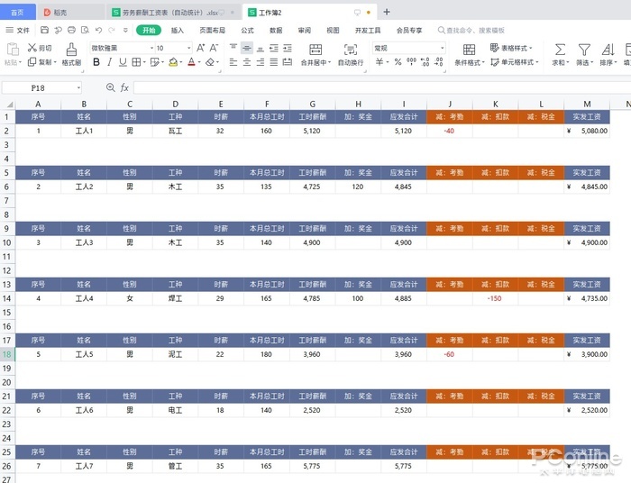
Task: Click the Save icon in quick access toolbar
Action: click(x=45, y=30)
